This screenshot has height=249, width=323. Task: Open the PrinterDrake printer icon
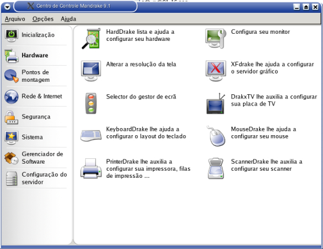91,168
